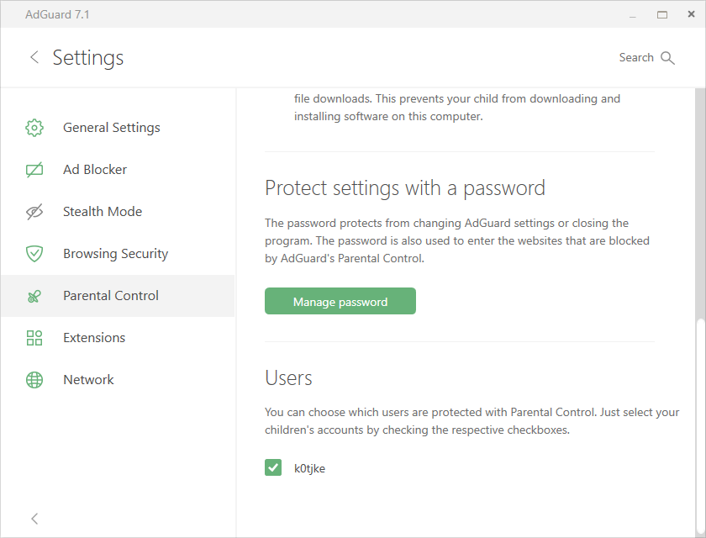
Task: Click the Search magnifying glass icon
Action: 667,58
